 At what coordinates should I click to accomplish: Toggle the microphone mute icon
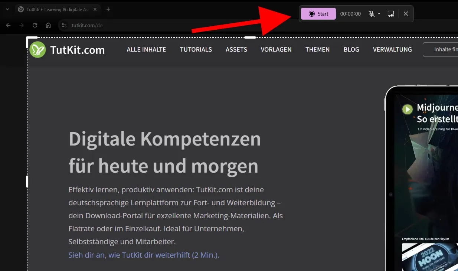[x=372, y=14]
